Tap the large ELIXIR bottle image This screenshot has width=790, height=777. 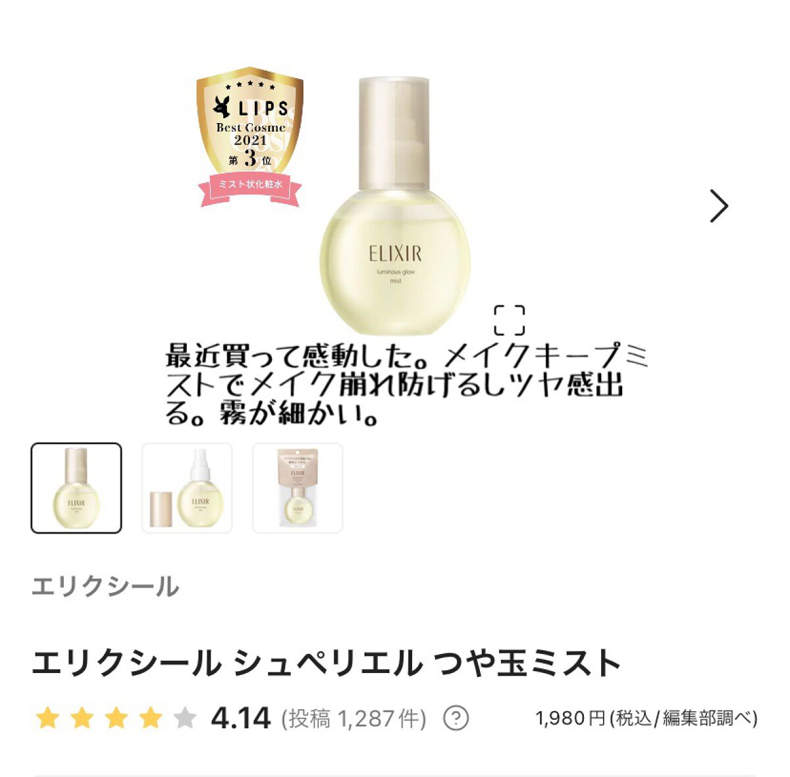394,206
